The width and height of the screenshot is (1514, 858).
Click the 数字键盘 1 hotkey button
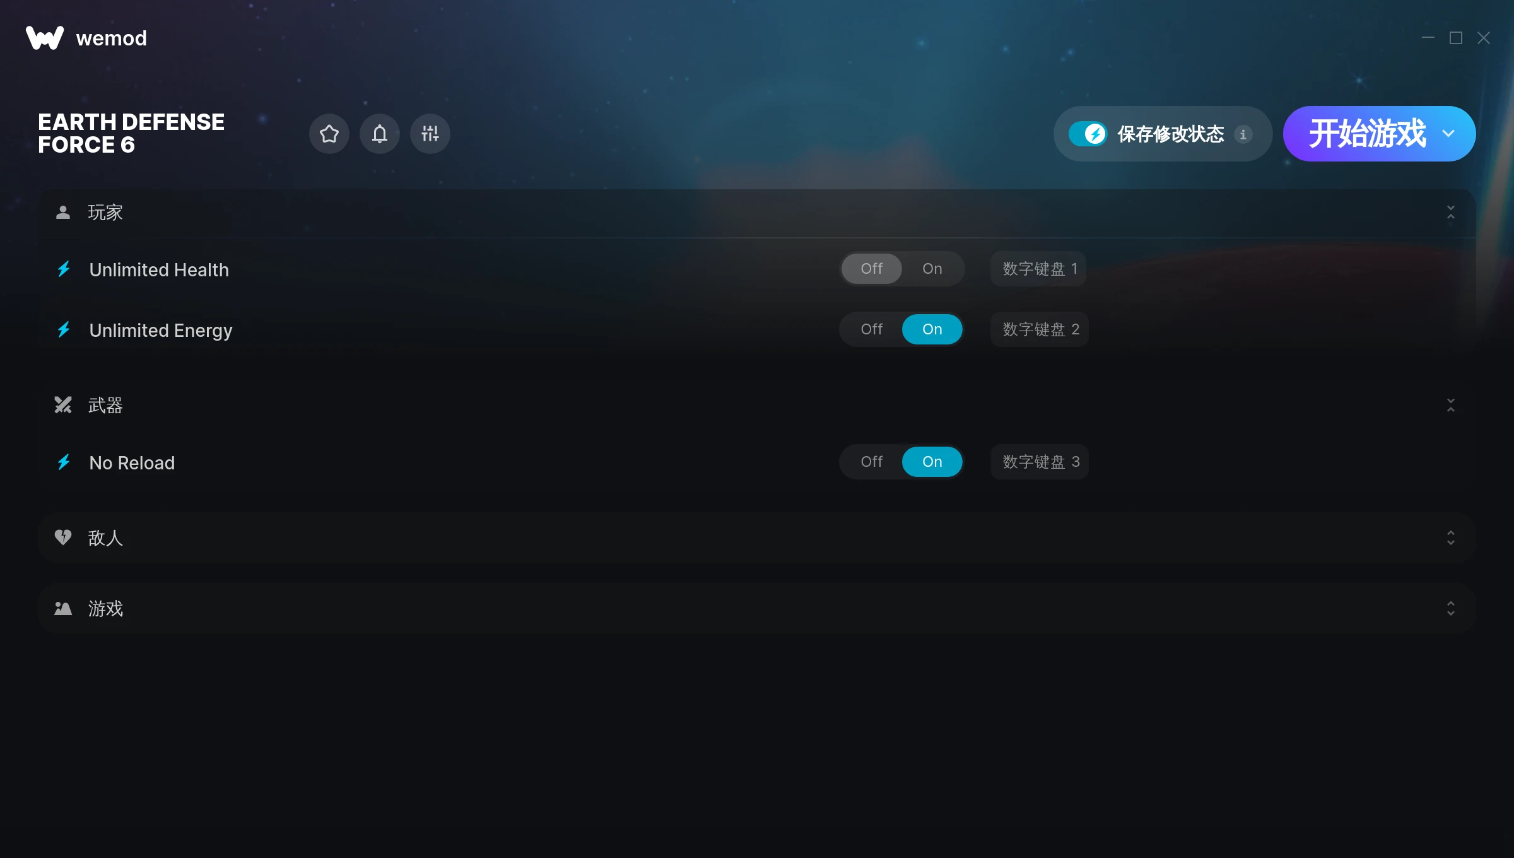click(x=1038, y=269)
